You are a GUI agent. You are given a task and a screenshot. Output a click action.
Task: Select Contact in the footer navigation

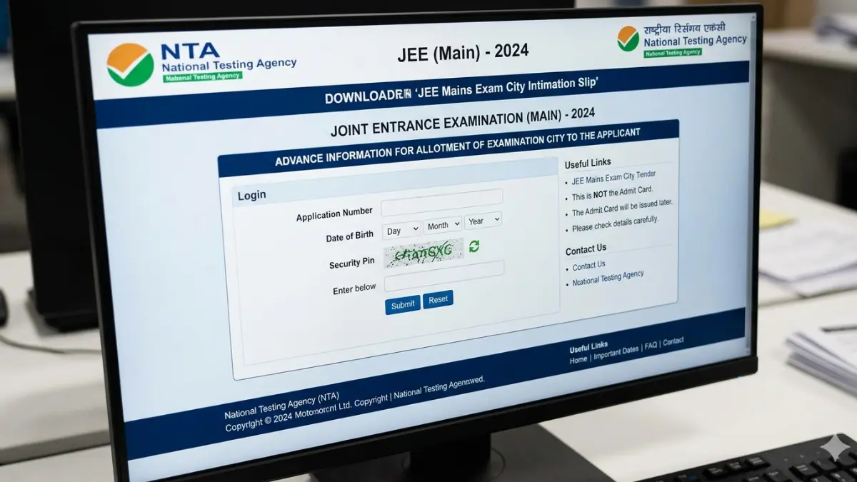pos(673,342)
